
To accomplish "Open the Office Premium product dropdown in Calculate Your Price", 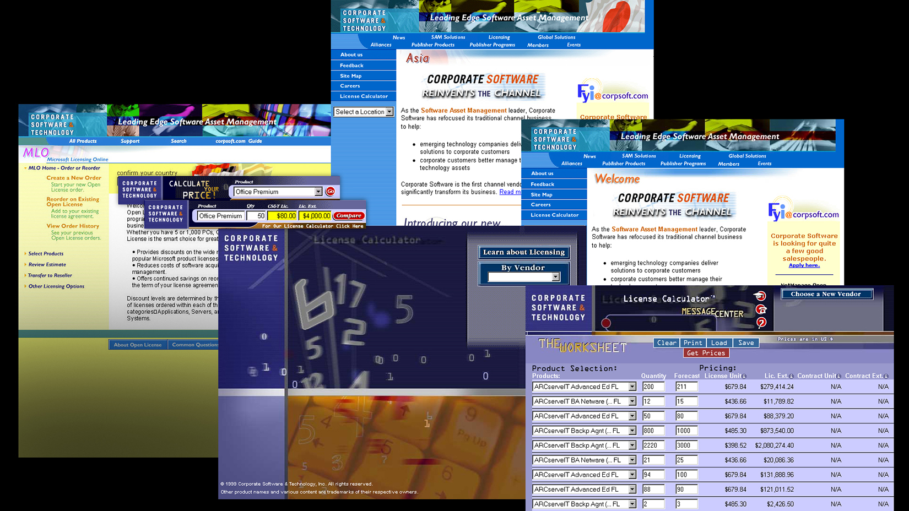I will (278, 192).
